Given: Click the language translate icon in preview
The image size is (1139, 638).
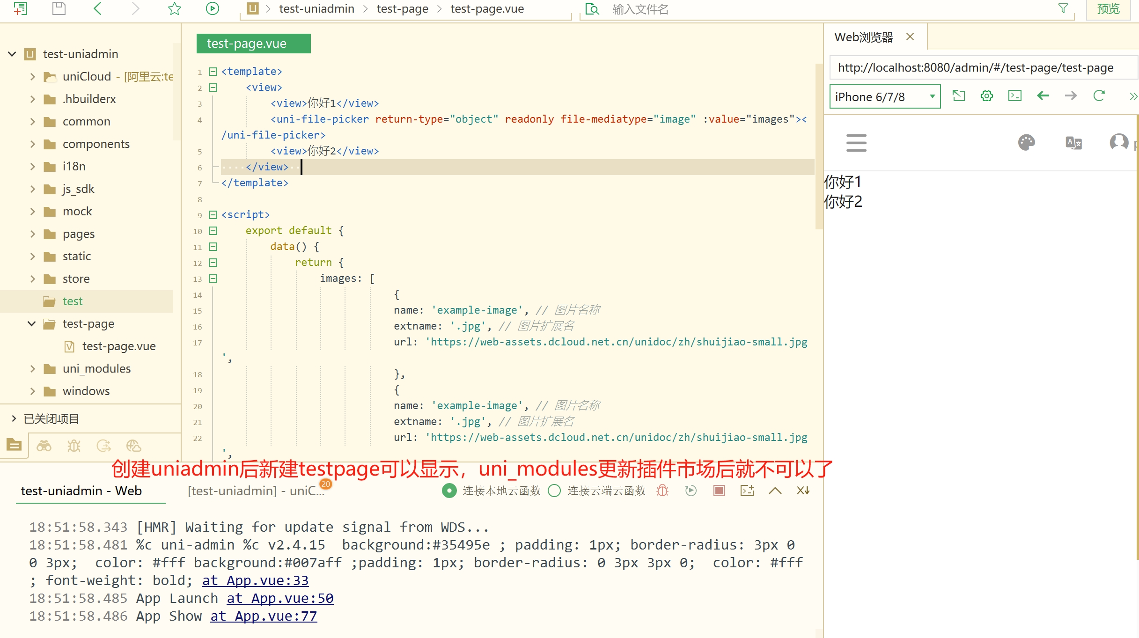Looking at the screenshot, I should pyautogui.click(x=1073, y=142).
